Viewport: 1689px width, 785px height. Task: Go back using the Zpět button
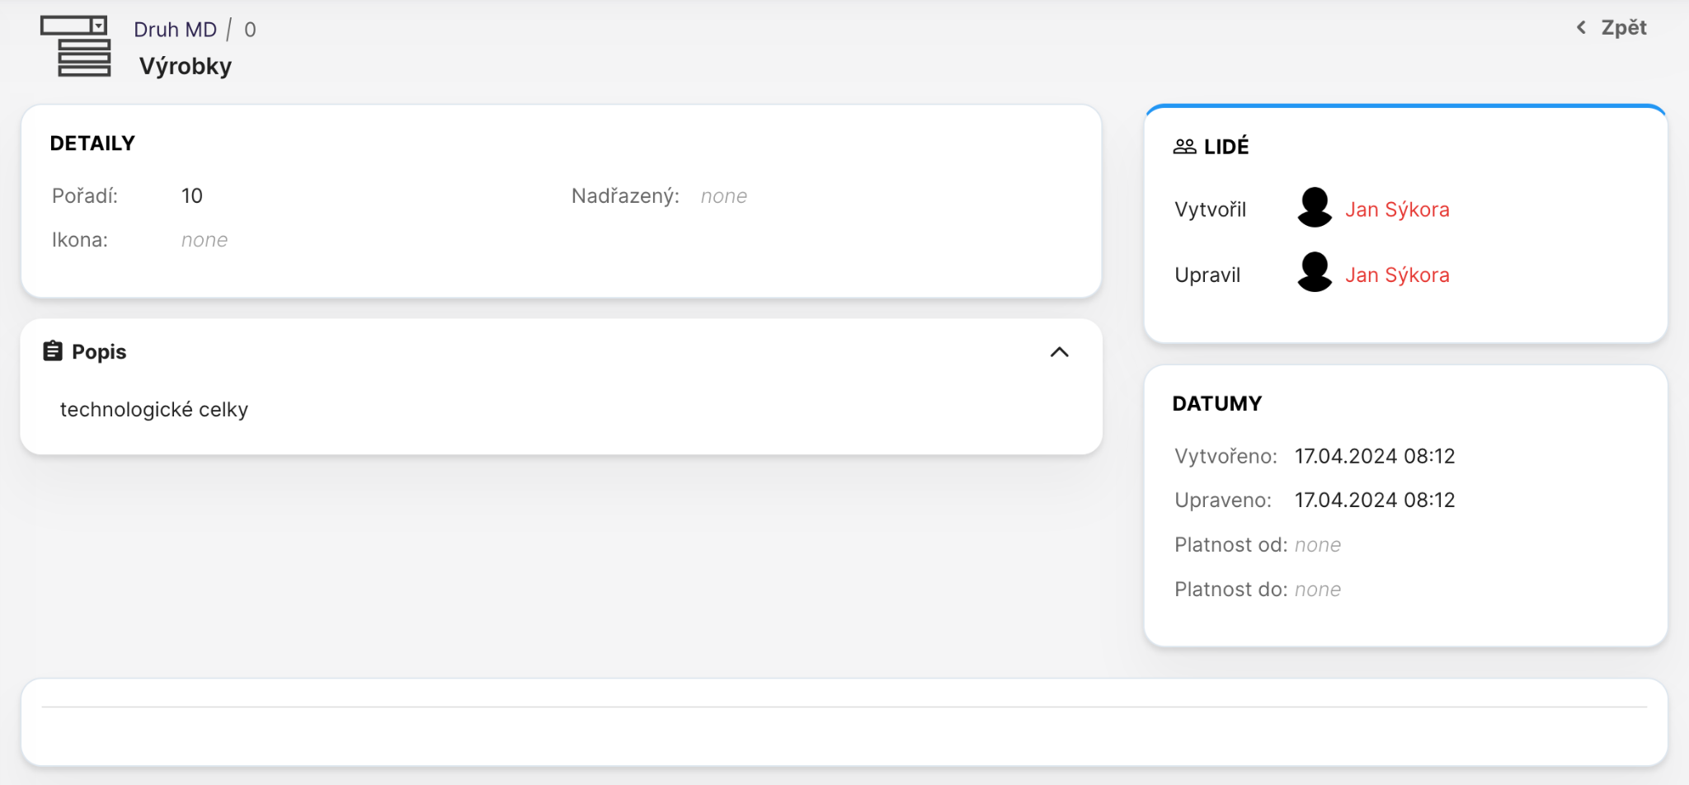point(1622,28)
